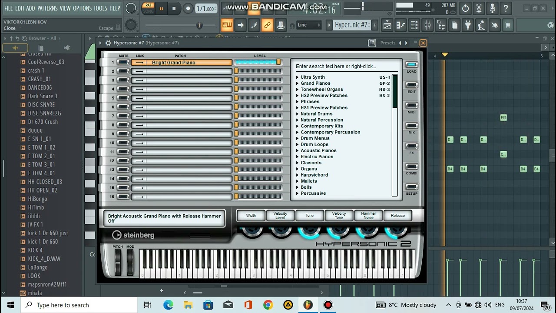Click the microphone recording icon

coord(492,8)
